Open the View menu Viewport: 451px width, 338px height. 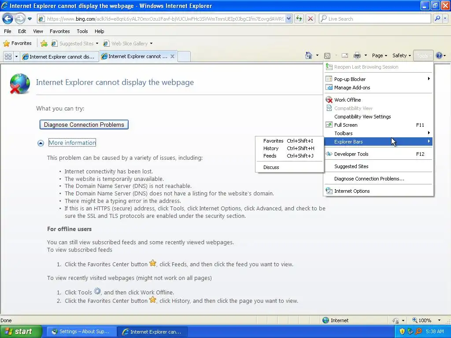38,31
